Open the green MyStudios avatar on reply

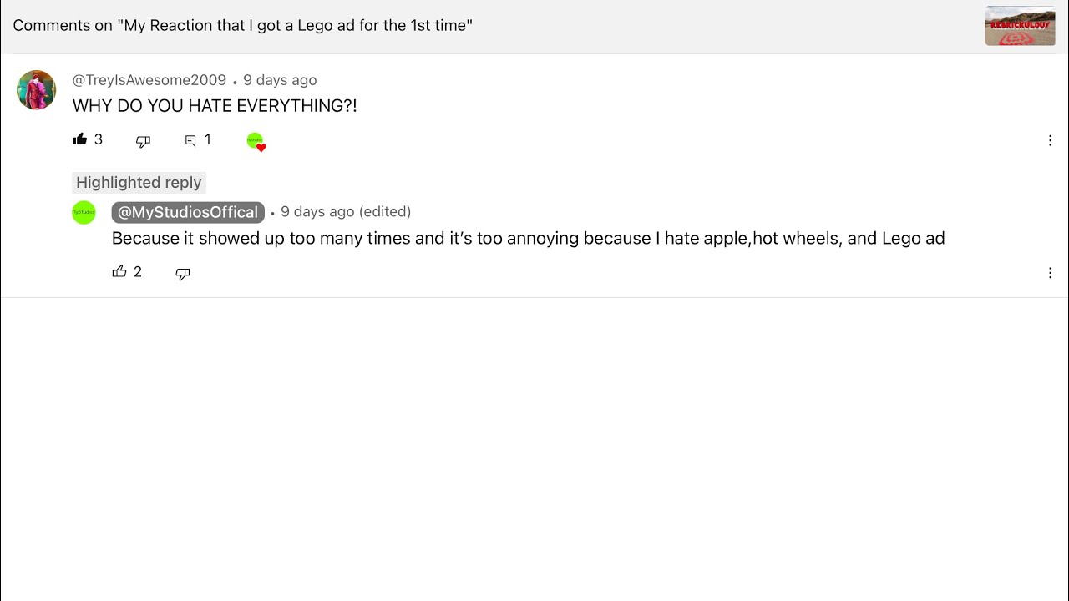click(x=84, y=213)
